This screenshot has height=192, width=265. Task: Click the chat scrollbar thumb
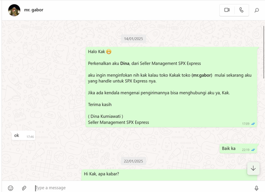click(x=264, y=52)
